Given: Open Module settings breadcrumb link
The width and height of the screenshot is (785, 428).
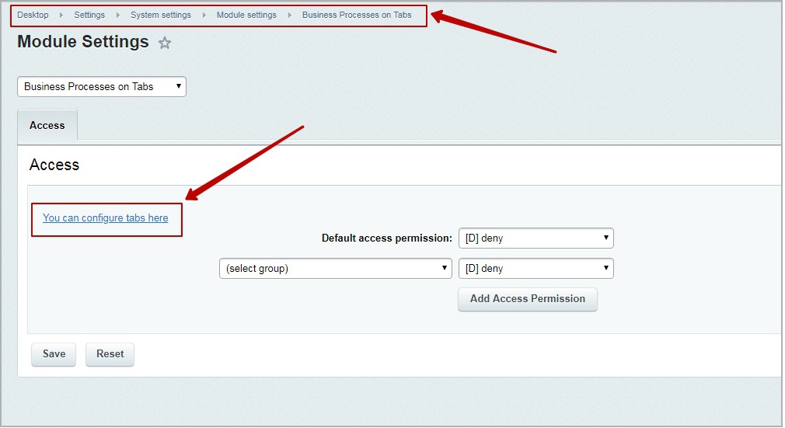Looking at the screenshot, I should coord(246,15).
